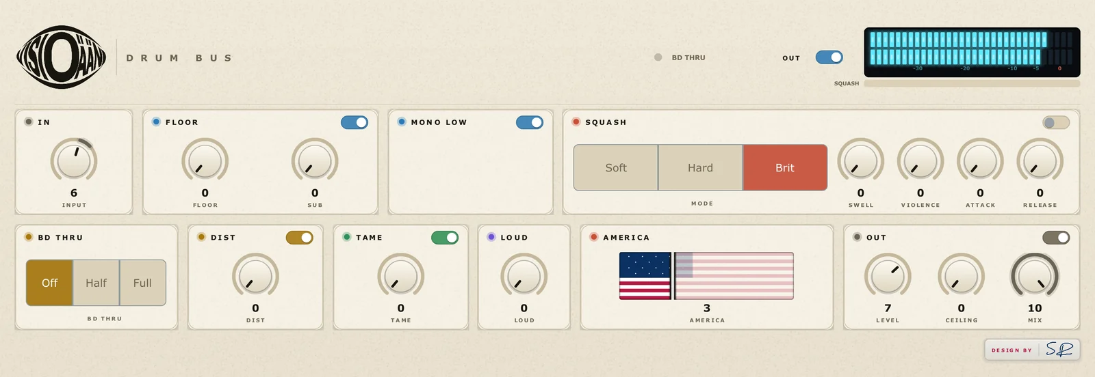The width and height of the screenshot is (1095, 377).
Task: Click the LEVEL knob
Action: 888,277
